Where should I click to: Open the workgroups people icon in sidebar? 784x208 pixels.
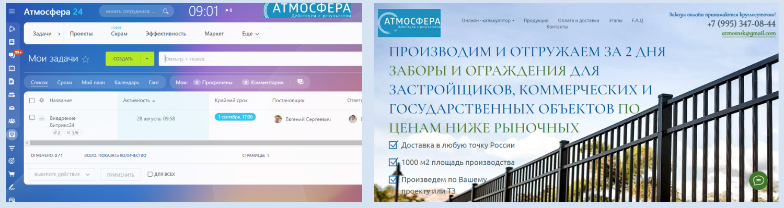pyautogui.click(x=11, y=121)
